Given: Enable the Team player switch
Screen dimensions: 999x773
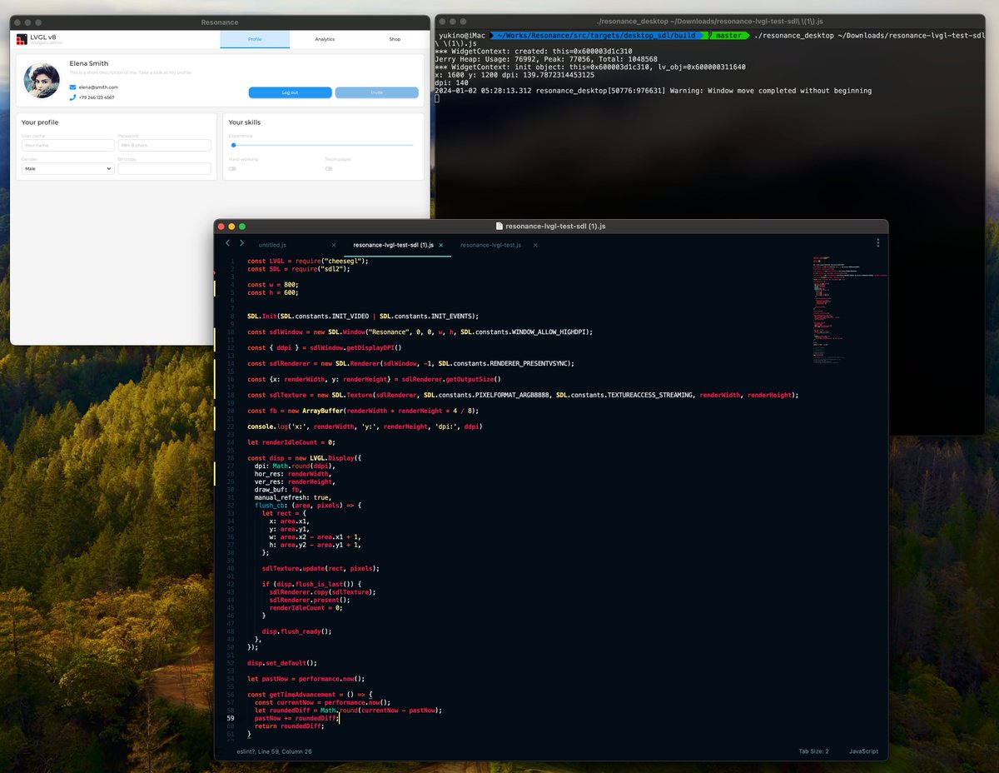Looking at the screenshot, I should click(329, 168).
